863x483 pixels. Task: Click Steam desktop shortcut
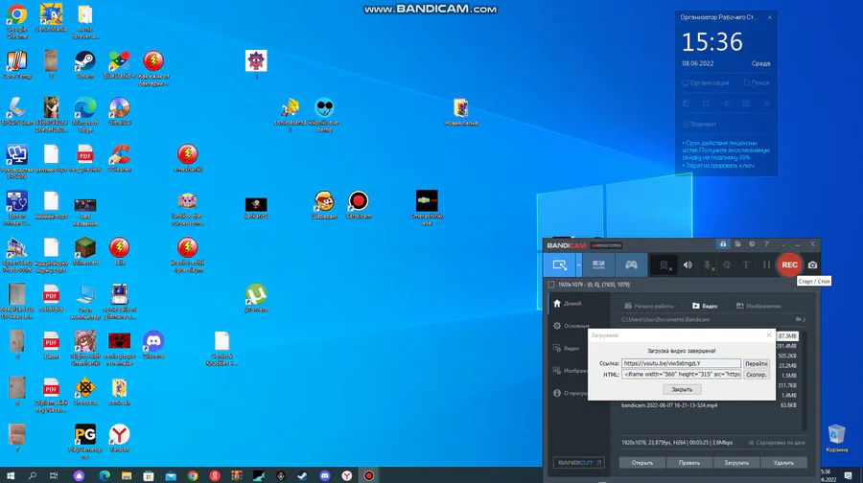[84, 65]
